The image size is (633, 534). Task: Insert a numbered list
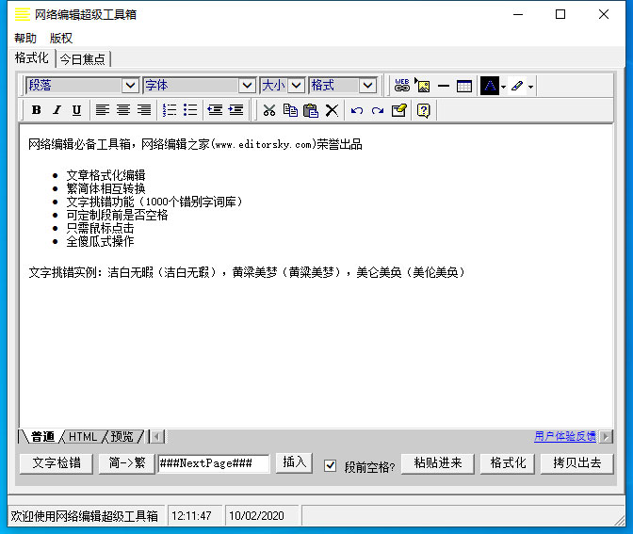(x=170, y=110)
